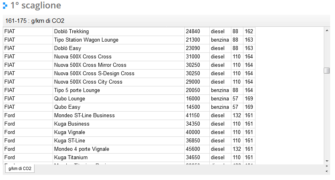Select the Nuova 500X Cross City Cross cell

coord(118,82)
